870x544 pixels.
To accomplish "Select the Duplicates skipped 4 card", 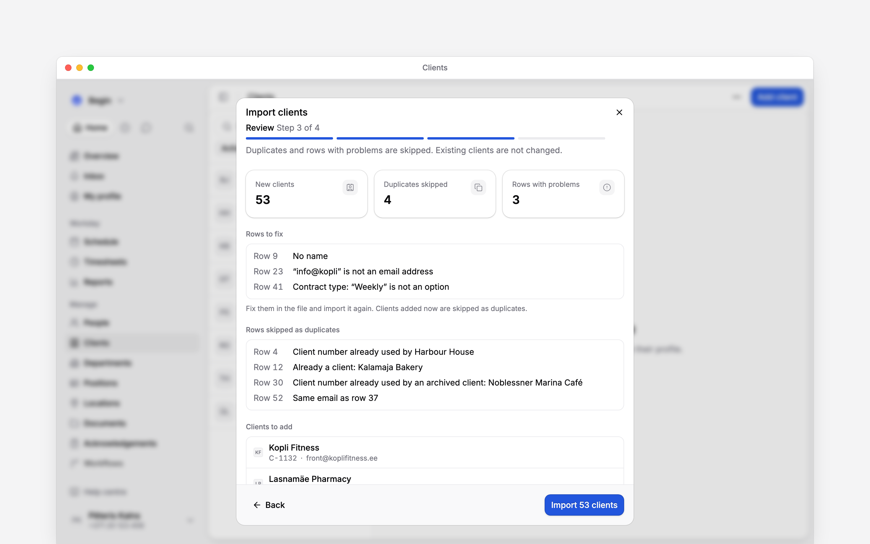I will (435, 194).
